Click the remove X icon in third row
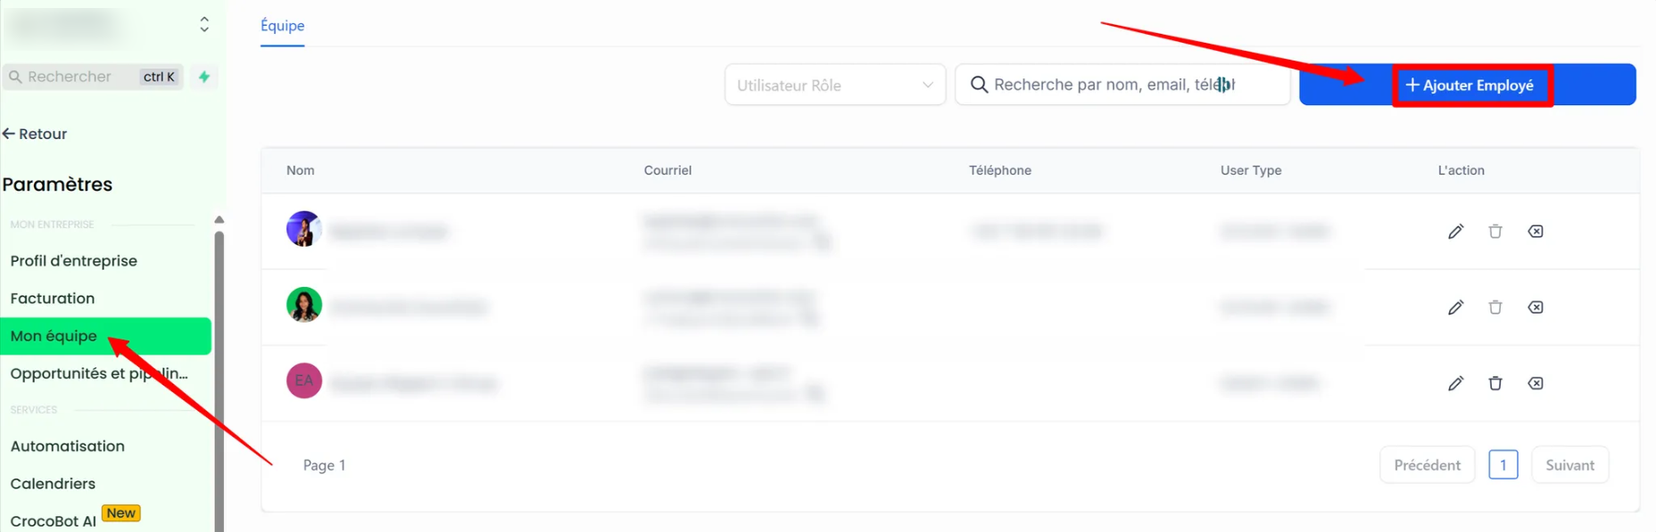The height and width of the screenshot is (532, 1656). click(1535, 383)
